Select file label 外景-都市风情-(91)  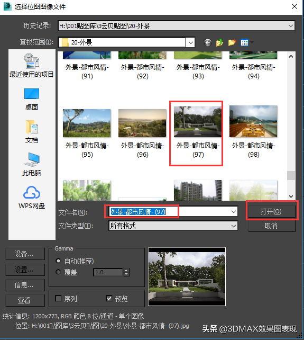(x=87, y=71)
